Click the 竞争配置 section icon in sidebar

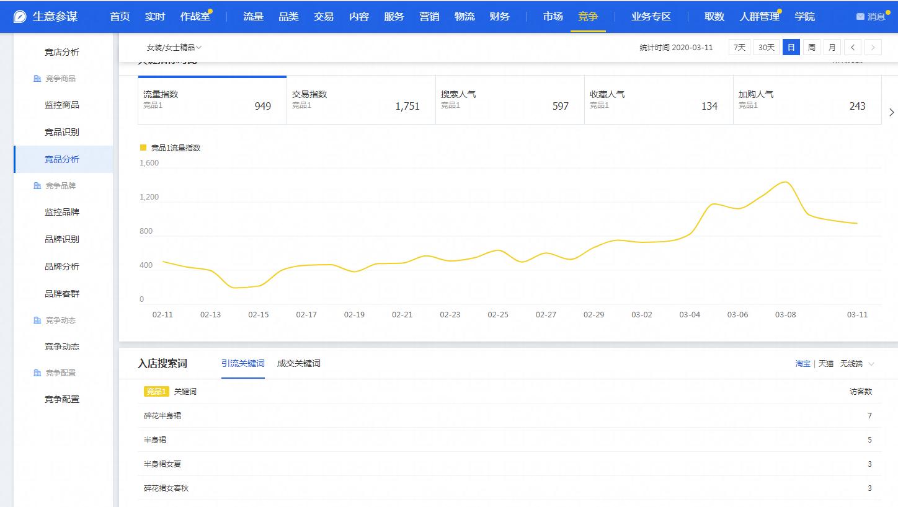36,373
